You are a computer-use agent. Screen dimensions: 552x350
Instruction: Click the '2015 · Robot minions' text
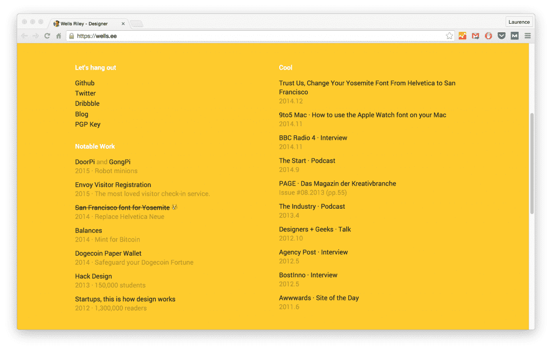pyautogui.click(x=106, y=171)
